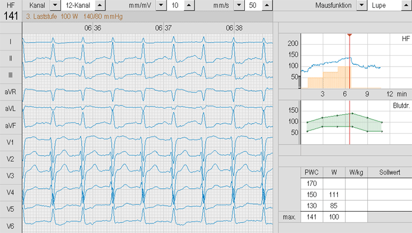Click the up arrow beside Lupe

point(406,5)
